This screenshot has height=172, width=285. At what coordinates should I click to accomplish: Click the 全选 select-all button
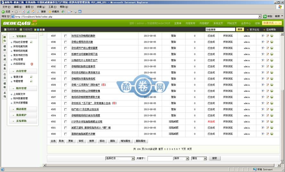click(53, 141)
